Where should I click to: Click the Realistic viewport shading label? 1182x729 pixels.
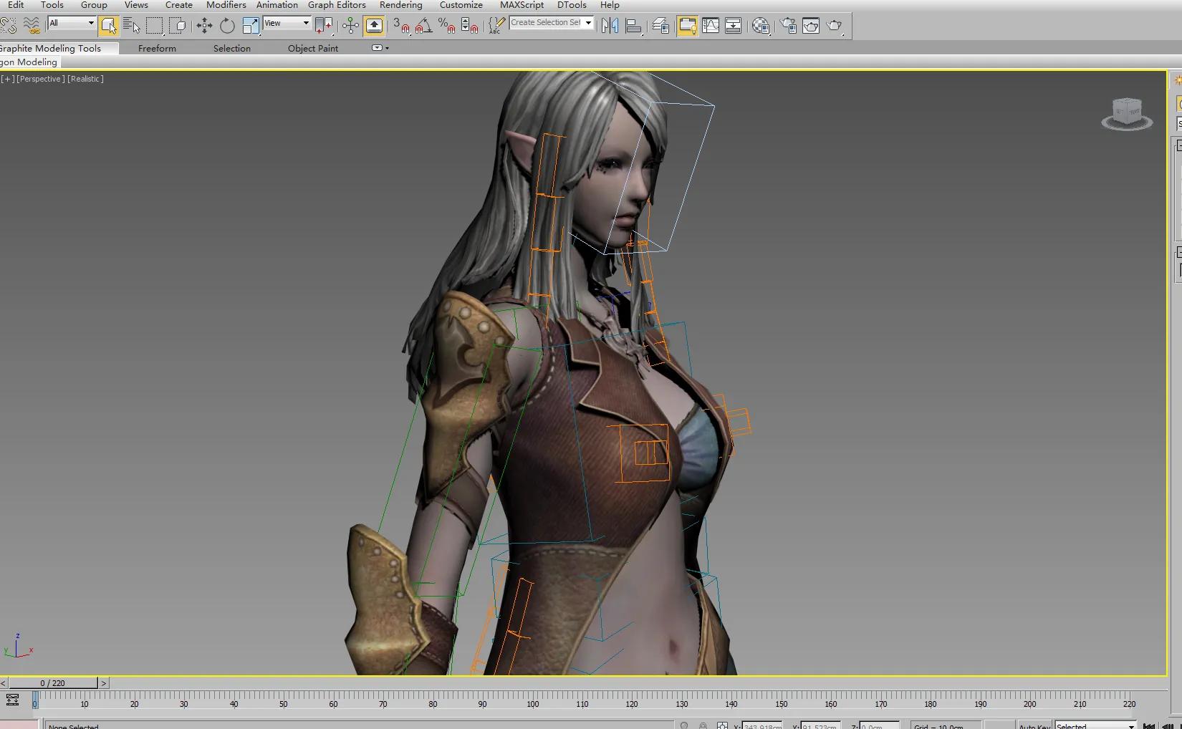(85, 79)
